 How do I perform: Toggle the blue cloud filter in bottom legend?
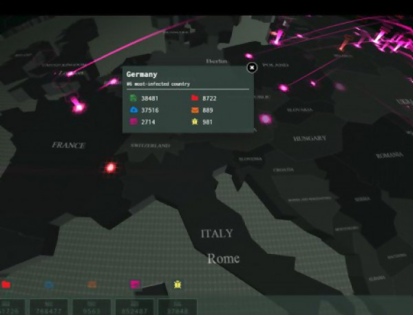coord(49,285)
